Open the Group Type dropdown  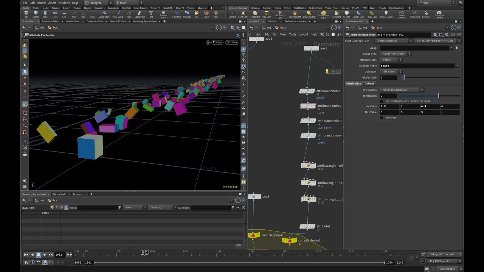pos(396,54)
